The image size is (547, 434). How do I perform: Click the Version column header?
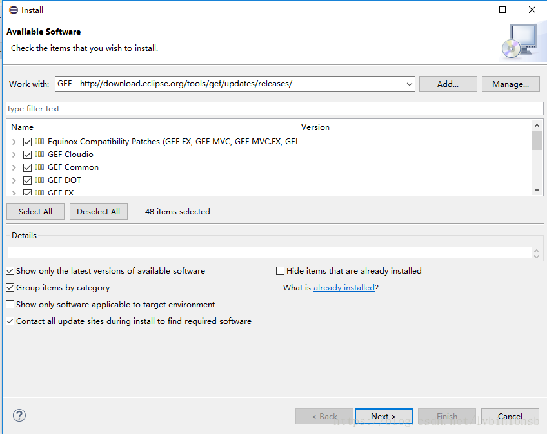coord(374,127)
